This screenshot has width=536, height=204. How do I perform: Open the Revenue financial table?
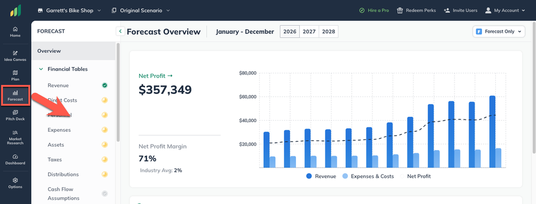coord(58,86)
